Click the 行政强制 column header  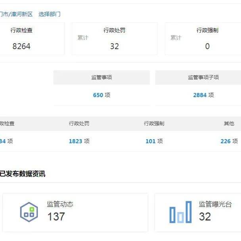pos(154,124)
